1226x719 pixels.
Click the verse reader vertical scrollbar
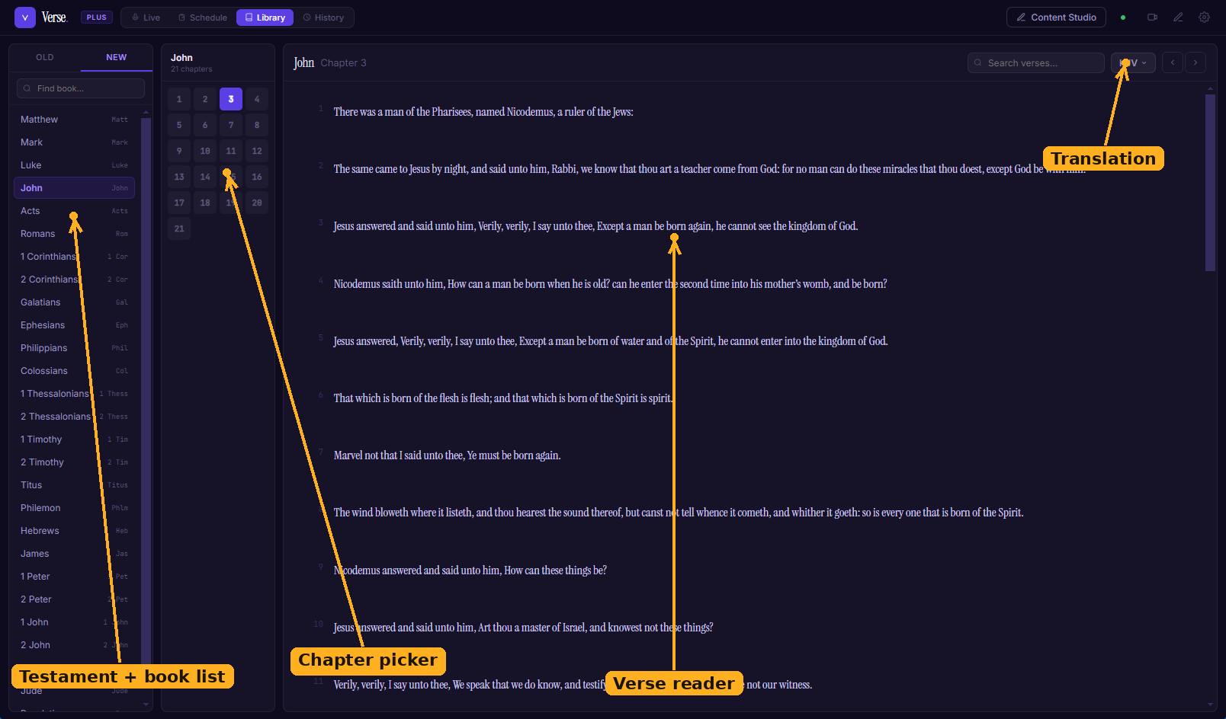[x=1210, y=183]
